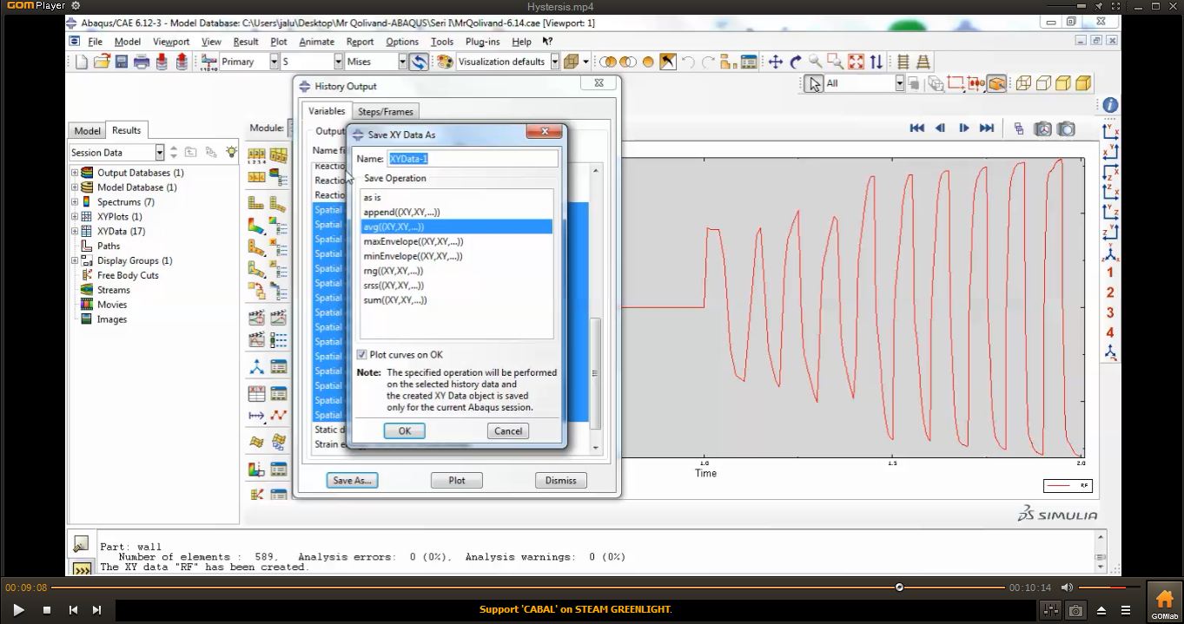1184x624 pixels.
Task: Select the Box zoom tool
Action: tap(836, 62)
